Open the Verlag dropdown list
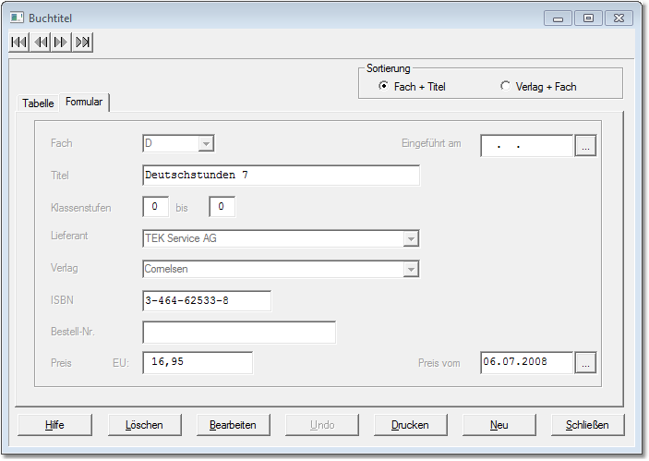The width and height of the screenshot is (649, 461). (x=411, y=270)
